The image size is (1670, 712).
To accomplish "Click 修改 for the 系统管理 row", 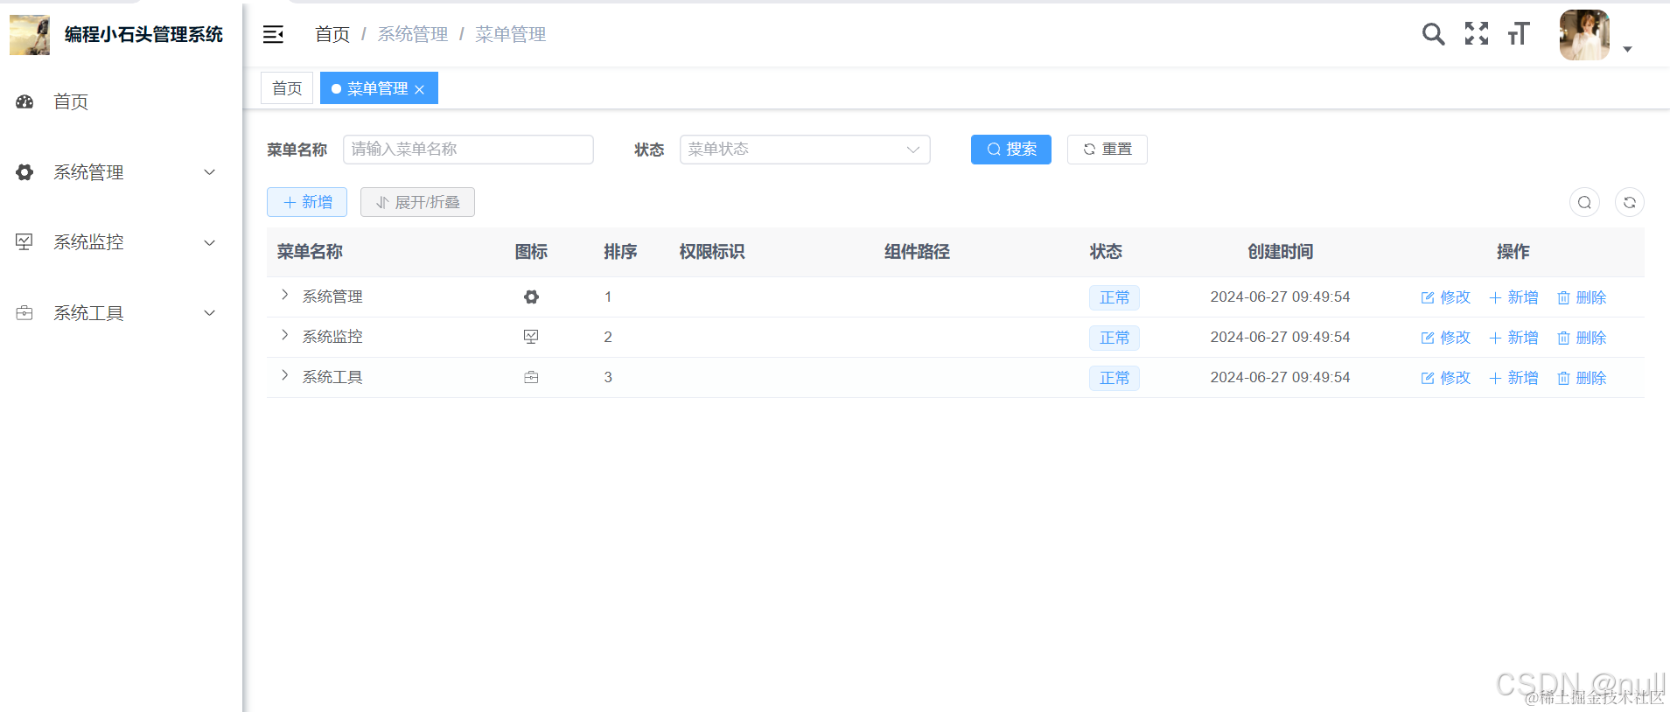I will [1446, 297].
